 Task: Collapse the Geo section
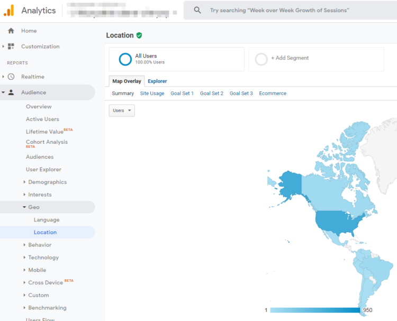[x=33, y=207]
